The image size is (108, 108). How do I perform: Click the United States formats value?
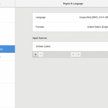[97, 27]
